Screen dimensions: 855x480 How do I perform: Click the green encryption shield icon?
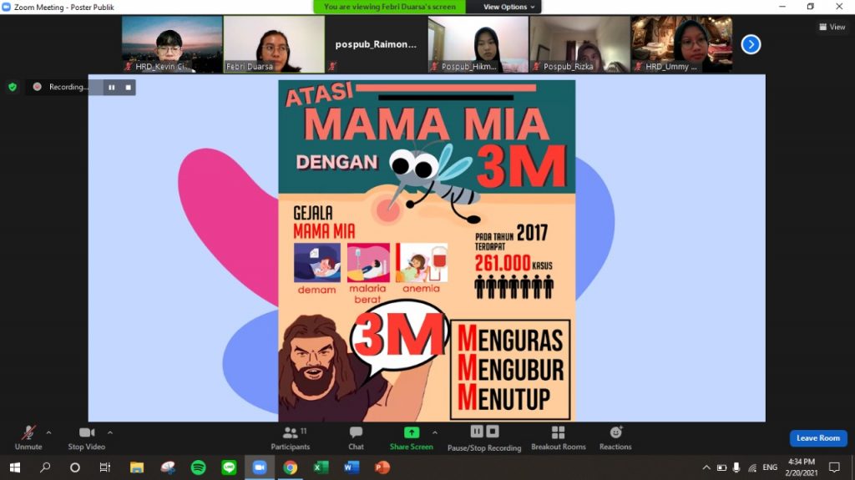tap(13, 87)
